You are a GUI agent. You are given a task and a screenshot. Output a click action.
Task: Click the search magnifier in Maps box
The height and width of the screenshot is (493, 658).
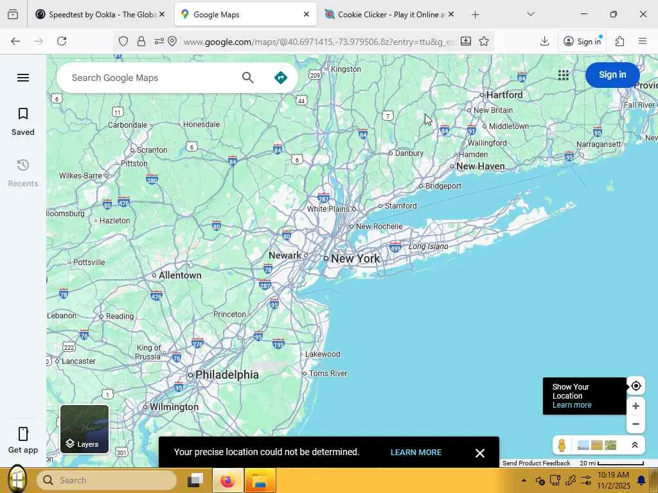click(x=247, y=78)
